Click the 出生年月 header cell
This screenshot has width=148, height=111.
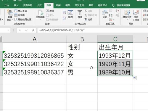[x=115, y=47]
